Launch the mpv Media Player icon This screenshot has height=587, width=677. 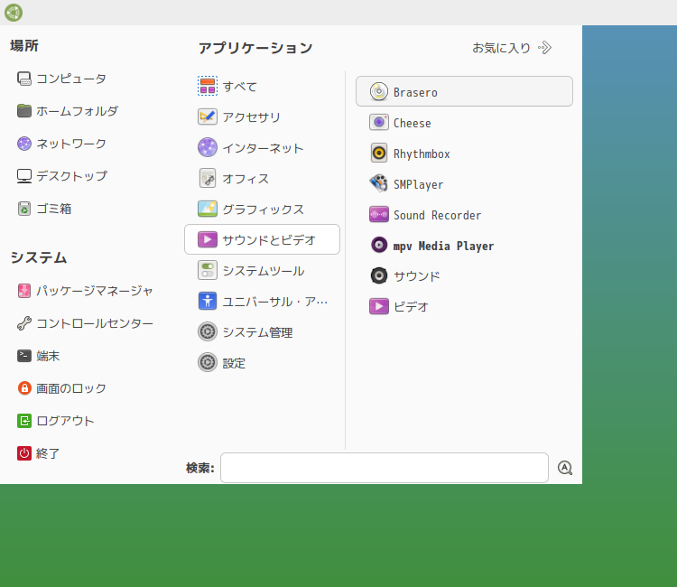click(378, 245)
